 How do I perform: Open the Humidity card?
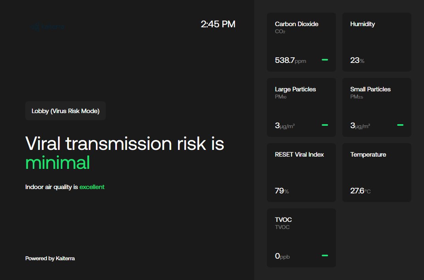[x=377, y=42]
